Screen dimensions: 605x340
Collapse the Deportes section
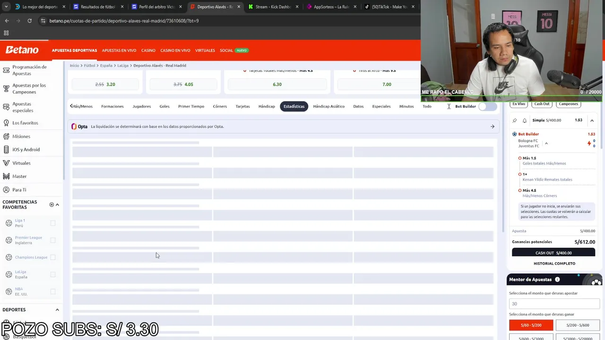coord(57,310)
